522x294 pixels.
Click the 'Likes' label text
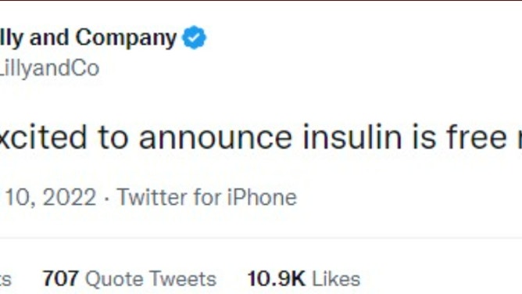click(336, 278)
